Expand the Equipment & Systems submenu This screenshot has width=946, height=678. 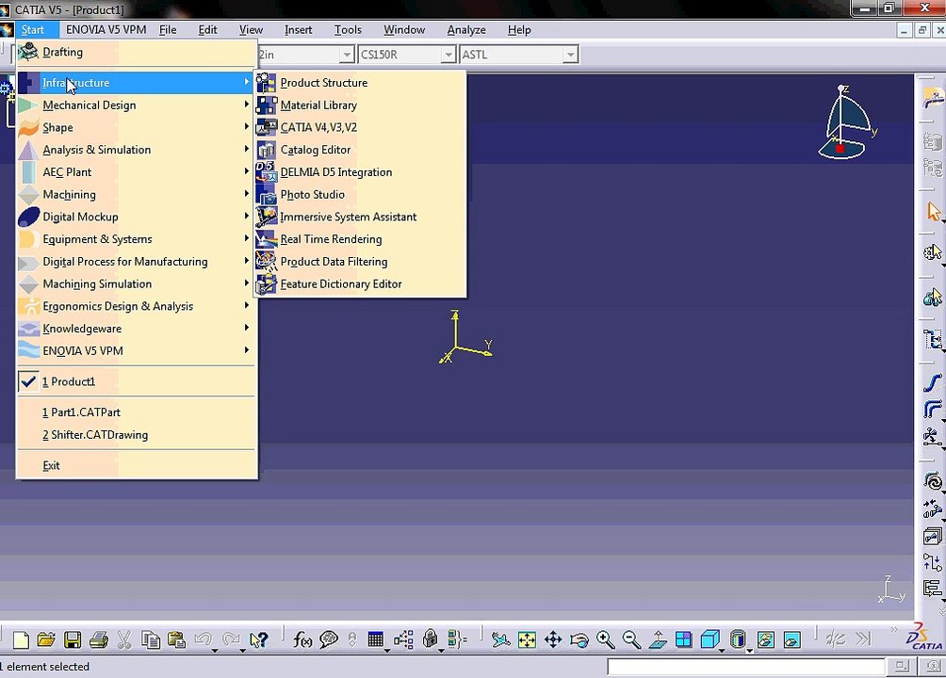click(x=137, y=239)
